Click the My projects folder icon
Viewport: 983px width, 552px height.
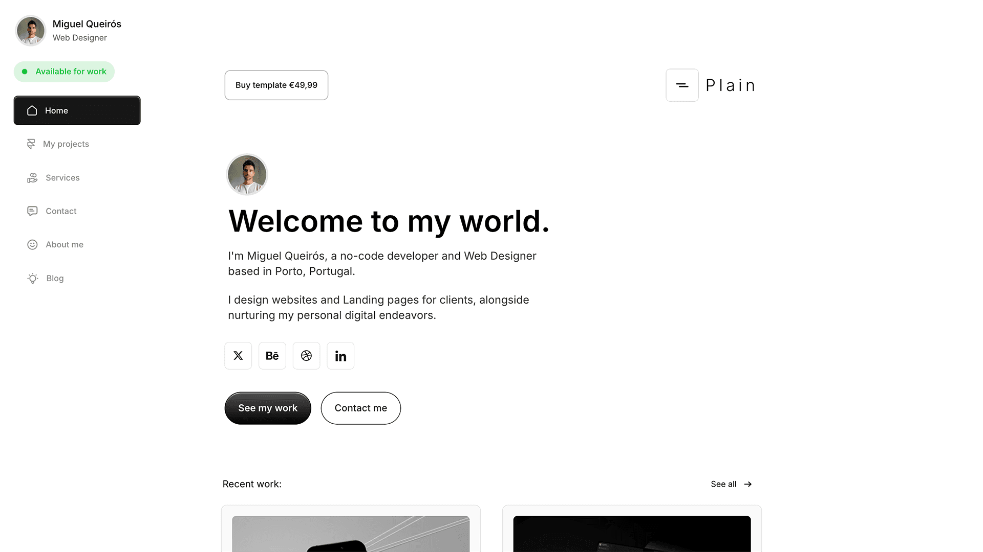click(31, 144)
